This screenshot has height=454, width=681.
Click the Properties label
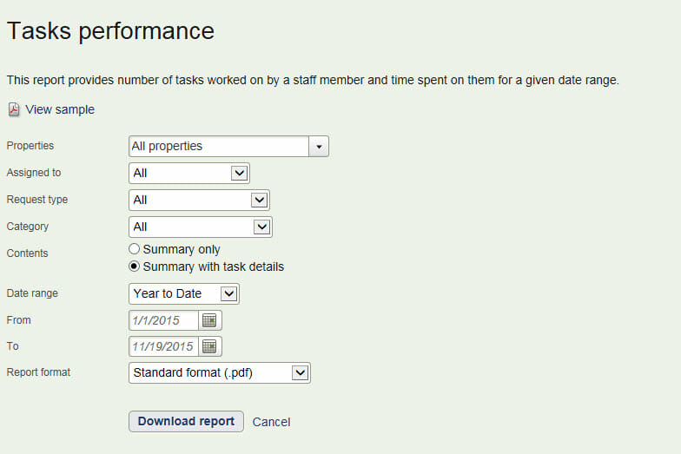tap(30, 146)
